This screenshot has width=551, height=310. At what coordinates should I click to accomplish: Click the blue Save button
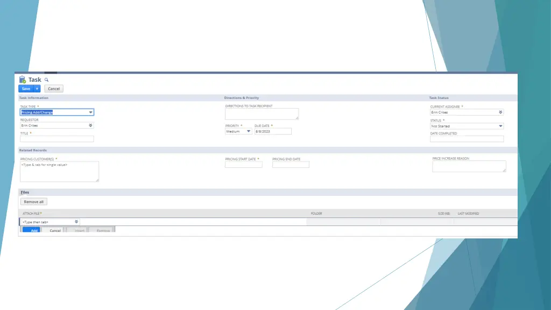click(26, 89)
